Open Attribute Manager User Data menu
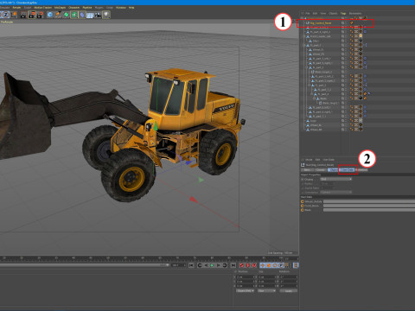 [329, 160]
